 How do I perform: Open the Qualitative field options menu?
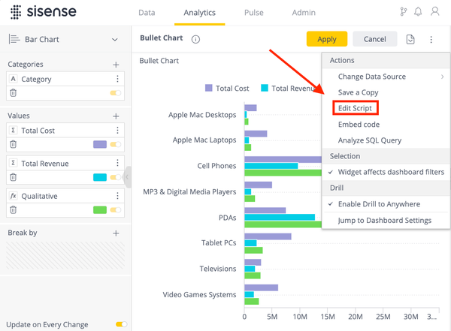point(117,196)
